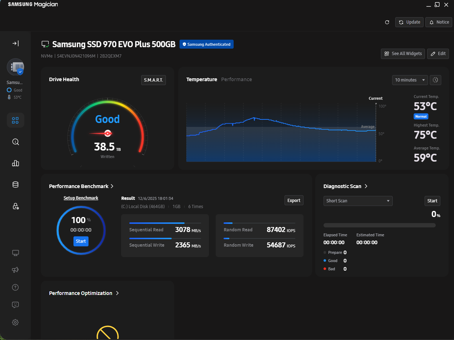This screenshot has width=454, height=340.
Task: Click the history clock icon by time dropdown
Action: 435,80
